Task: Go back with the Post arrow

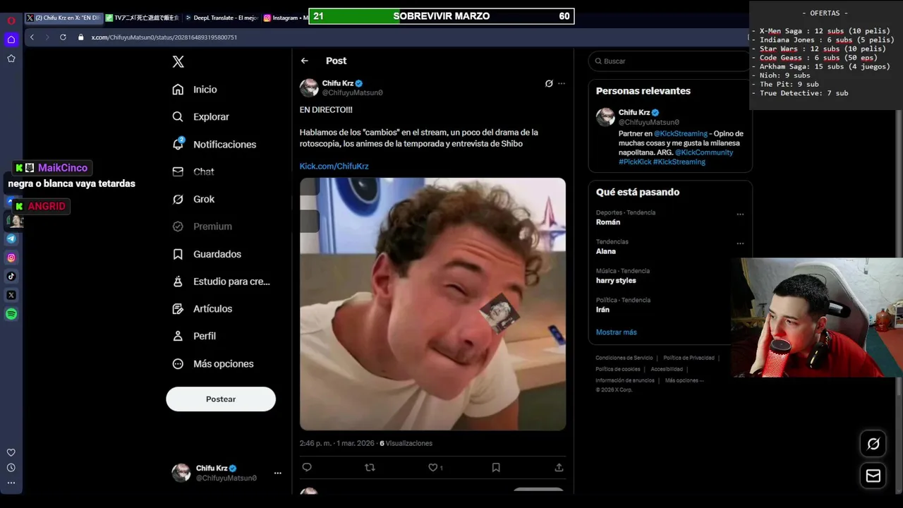Action: pyautogui.click(x=305, y=61)
